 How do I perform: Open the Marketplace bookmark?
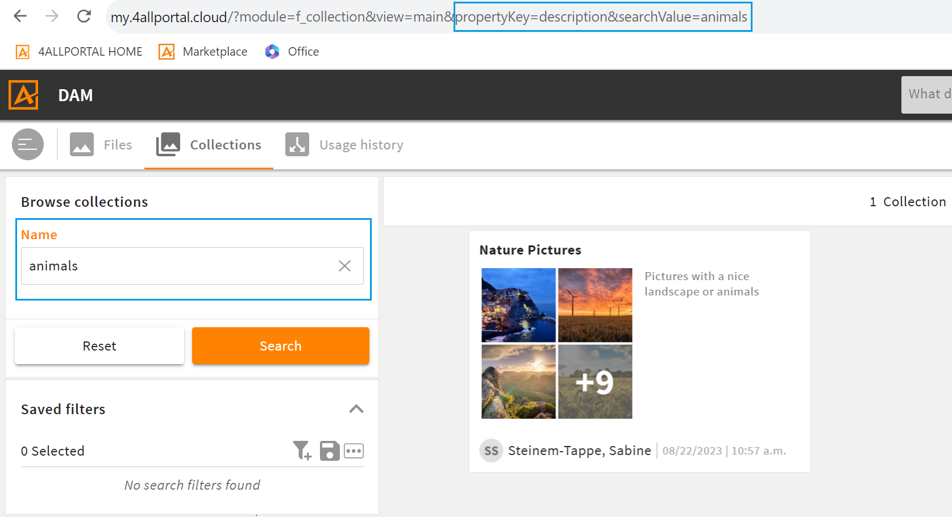tap(203, 52)
